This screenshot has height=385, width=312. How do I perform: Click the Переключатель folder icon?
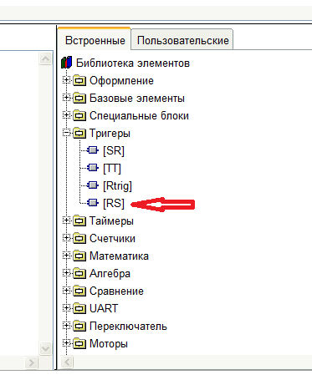point(79,326)
